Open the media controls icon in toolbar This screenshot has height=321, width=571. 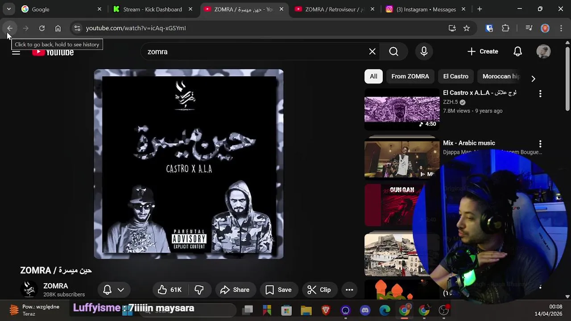point(529,28)
